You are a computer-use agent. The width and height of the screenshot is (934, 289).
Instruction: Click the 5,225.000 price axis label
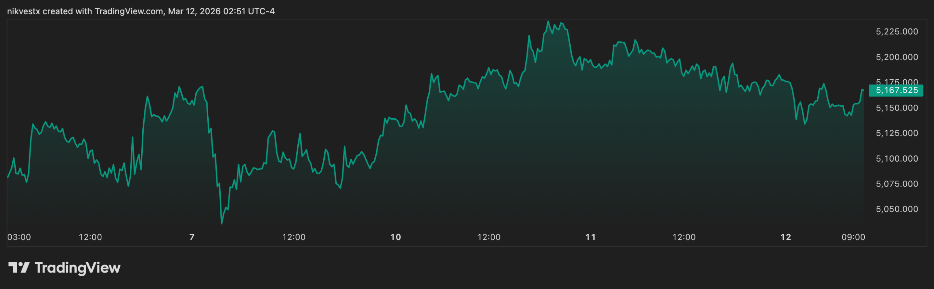point(897,32)
